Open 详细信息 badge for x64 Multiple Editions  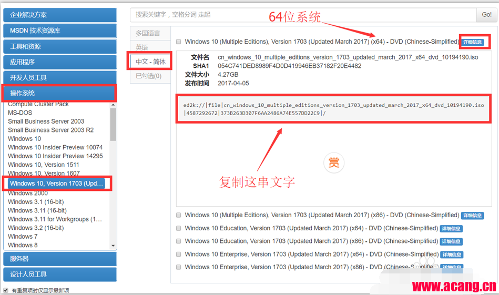click(x=473, y=42)
